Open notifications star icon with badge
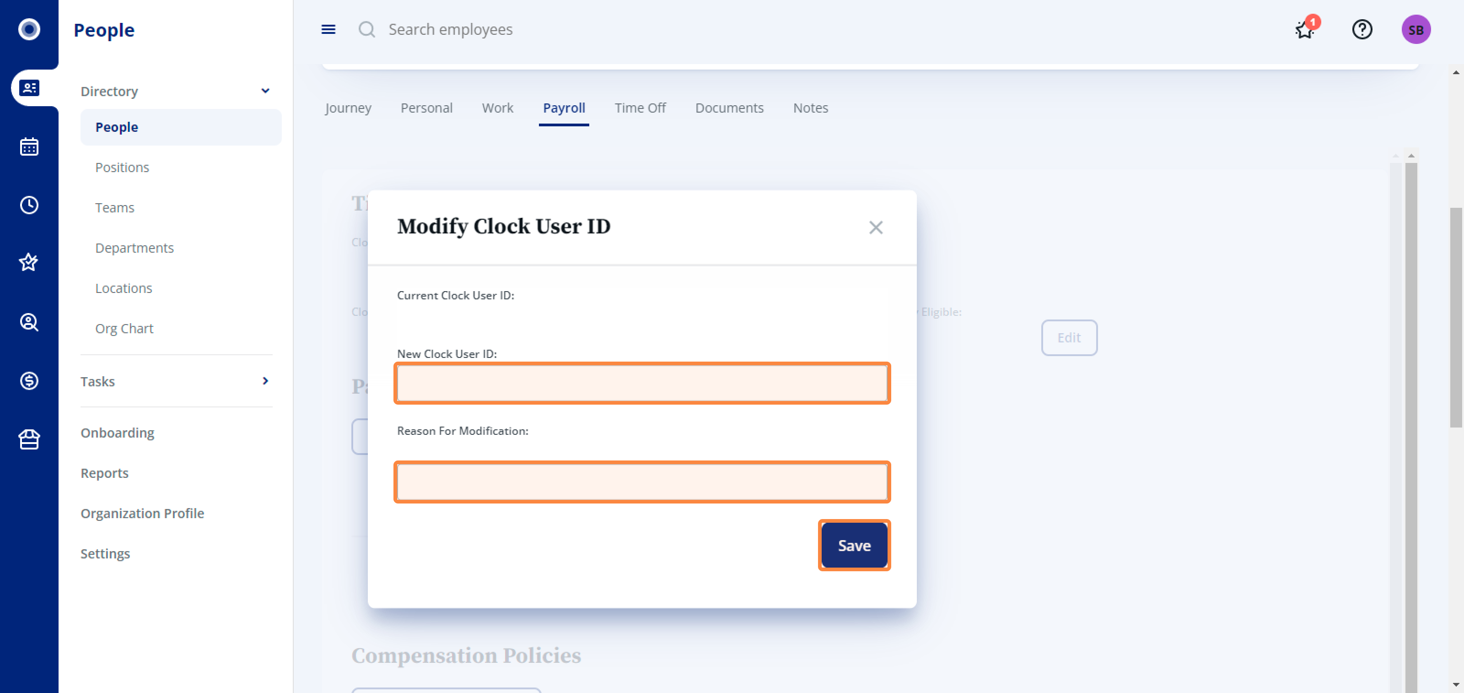Screen dimensions: 1464x693 pyautogui.click(x=1305, y=28)
